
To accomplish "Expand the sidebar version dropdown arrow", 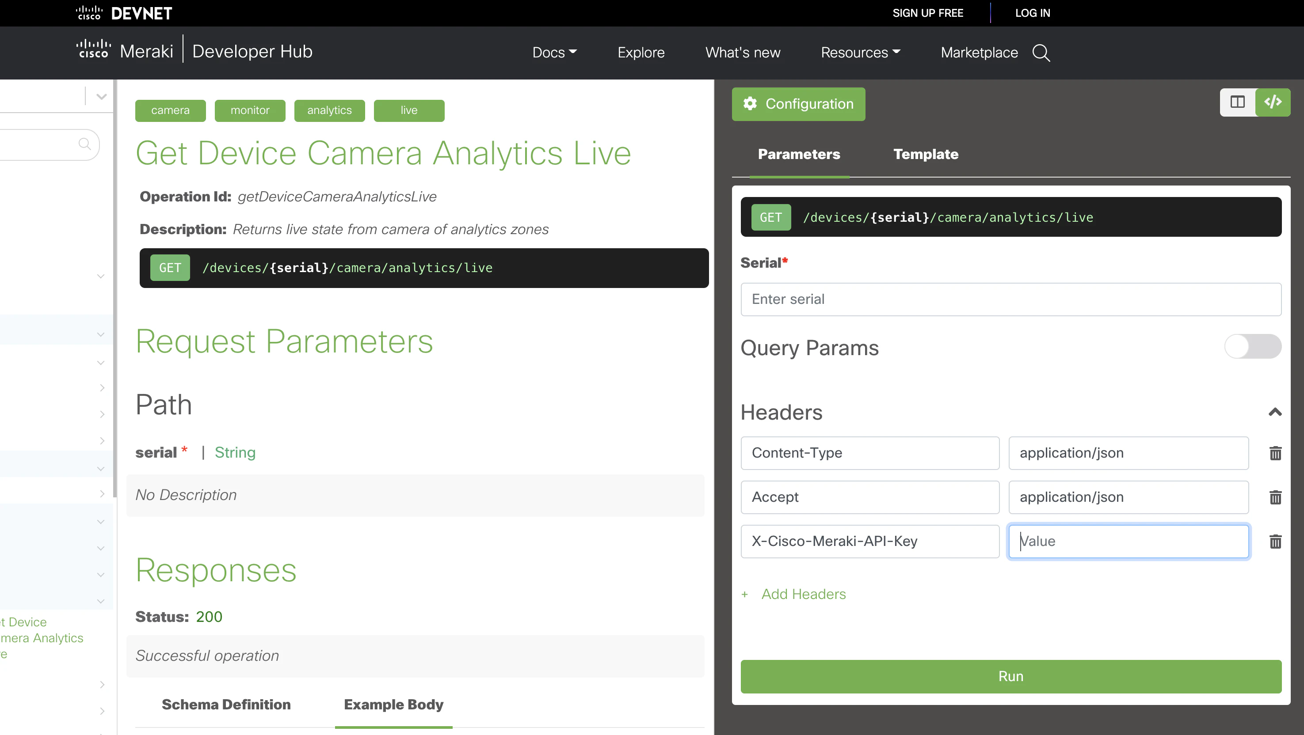I will click(x=101, y=96).
